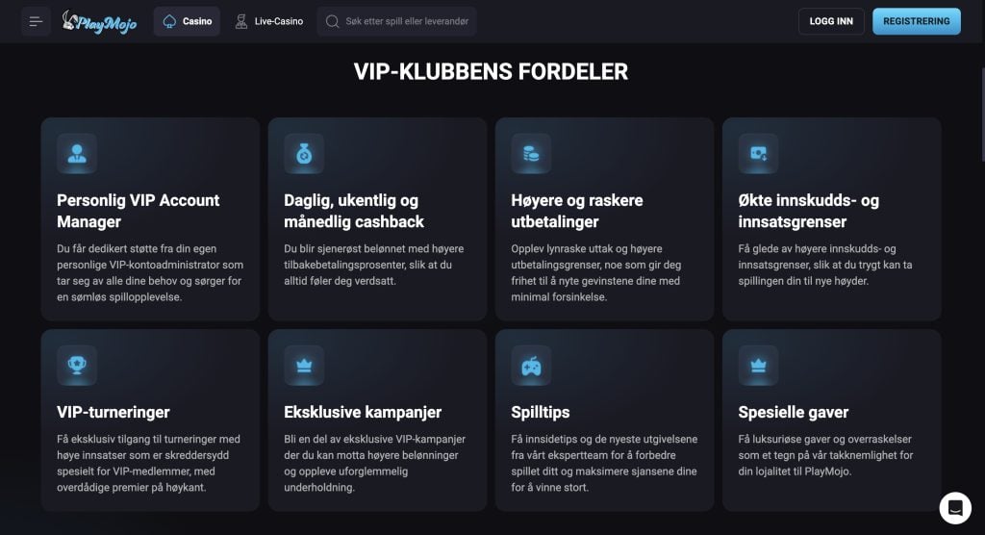Click the deposit limits card icon

pyautogui.click(x=758, y=153)
